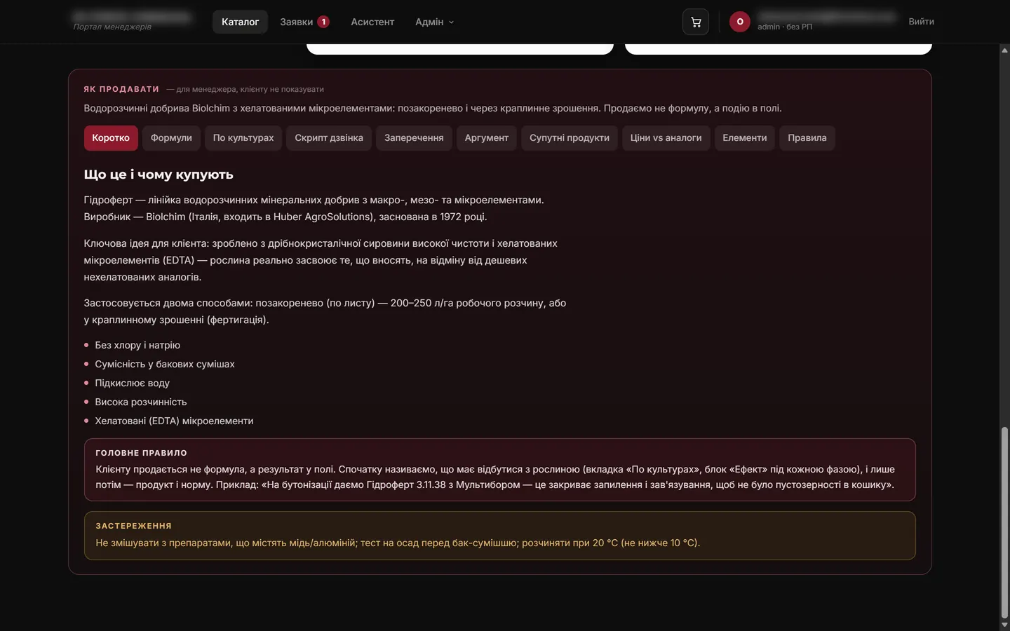Select the Аргумент tab
1010x631 pixels.
point(487,138)
